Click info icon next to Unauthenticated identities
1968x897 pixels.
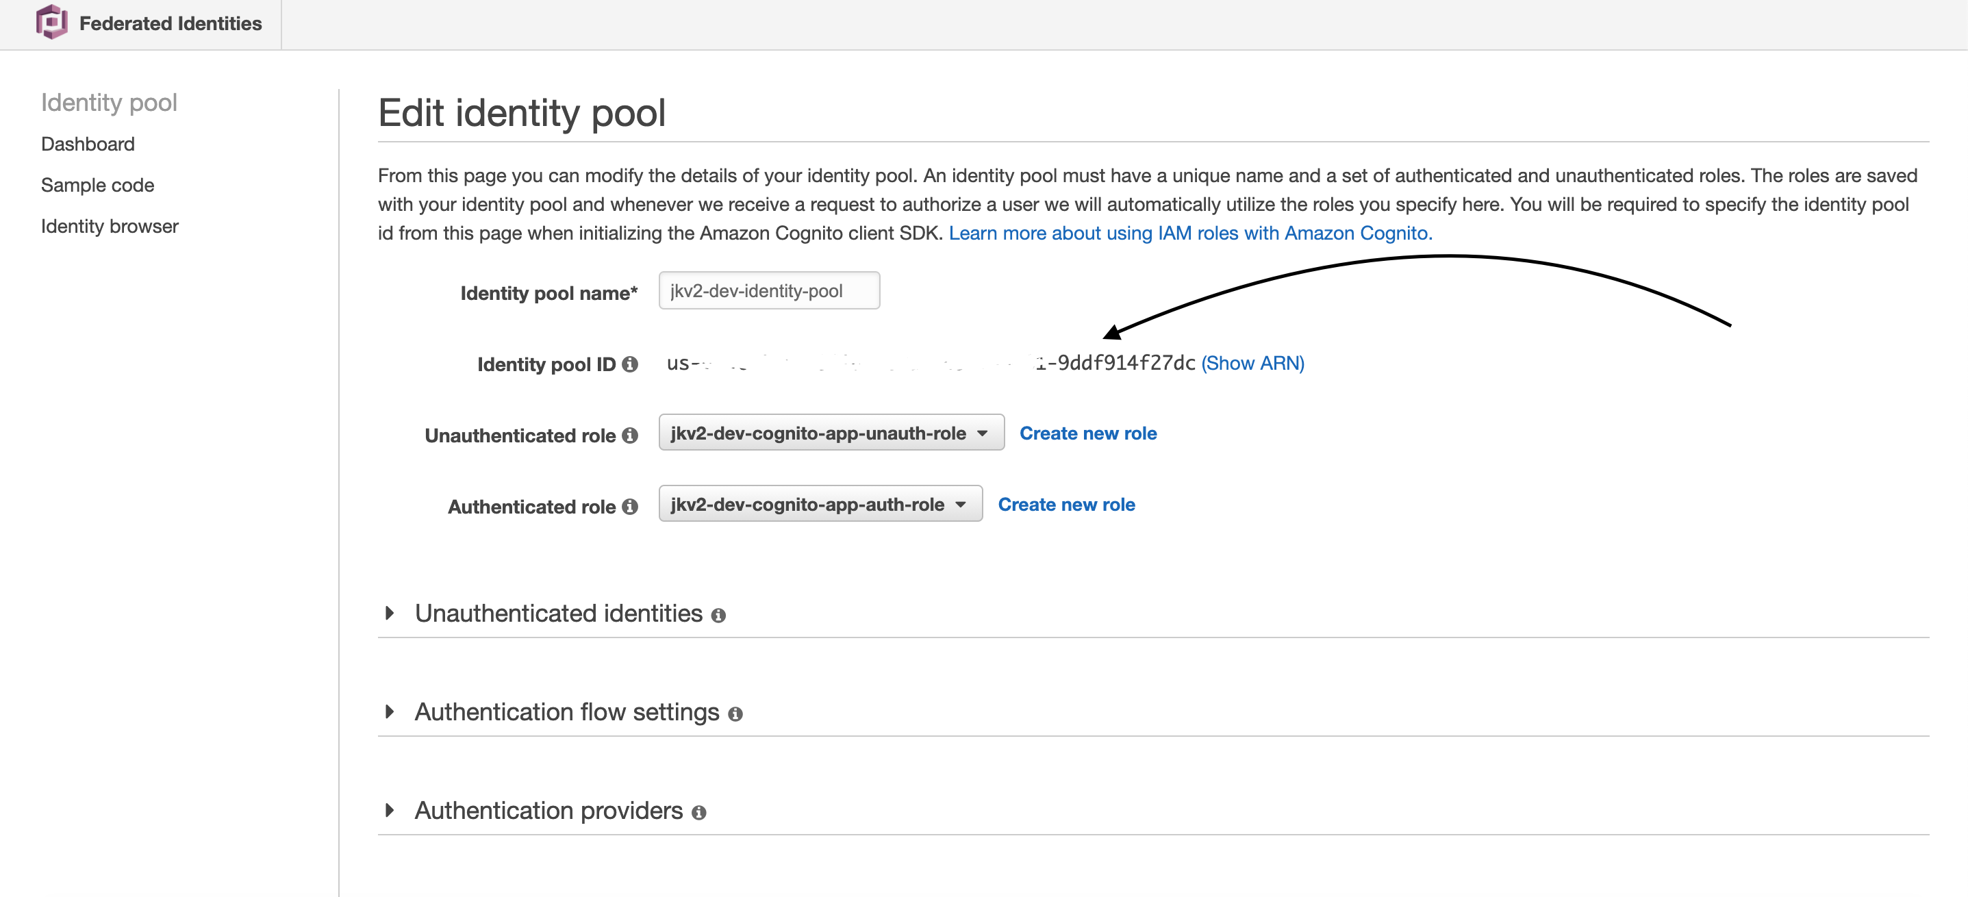pyautogui.click(x=718, y=615)
